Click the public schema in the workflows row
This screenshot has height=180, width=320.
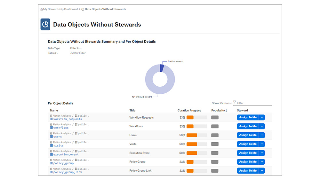(x=82, y=125)
